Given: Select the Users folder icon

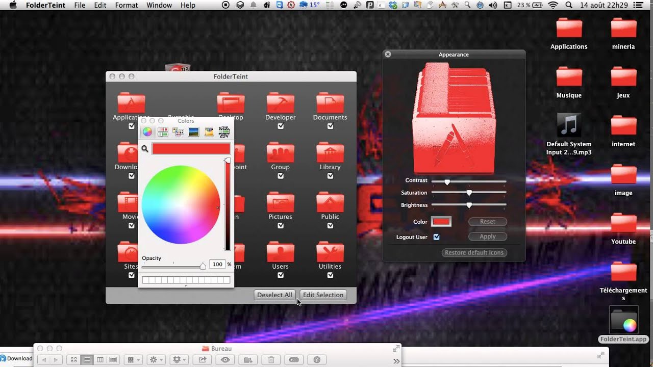Looking at the screenshot, I should pos(280,252).
